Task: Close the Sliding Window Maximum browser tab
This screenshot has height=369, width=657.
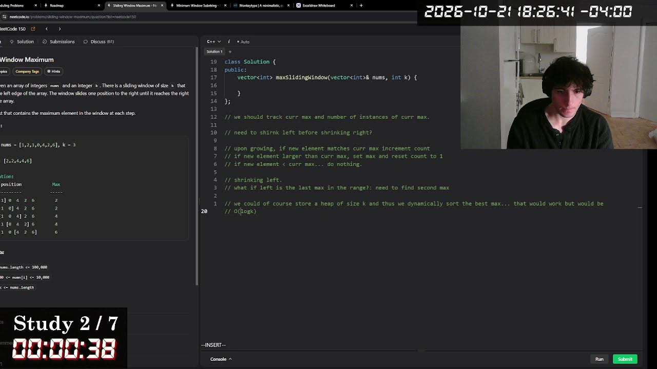Action: pos(162,6)
